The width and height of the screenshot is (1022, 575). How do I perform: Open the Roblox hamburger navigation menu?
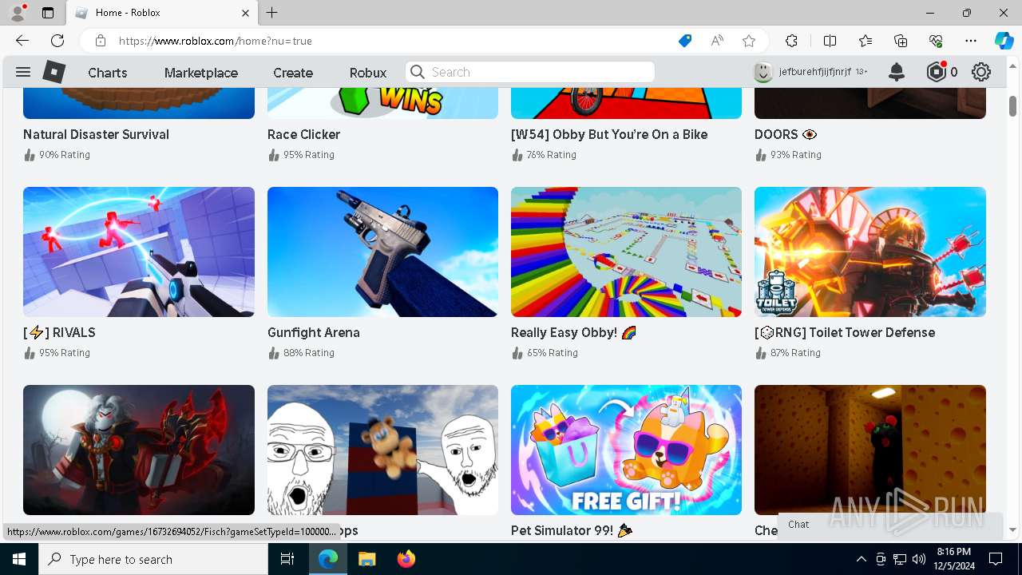(x=23, y=72)
